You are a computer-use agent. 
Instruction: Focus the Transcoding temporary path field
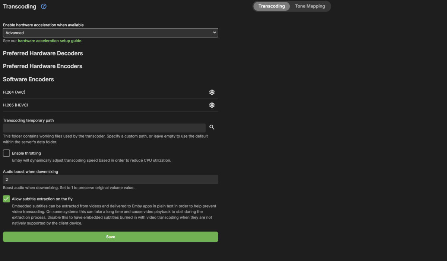point(104,128)
